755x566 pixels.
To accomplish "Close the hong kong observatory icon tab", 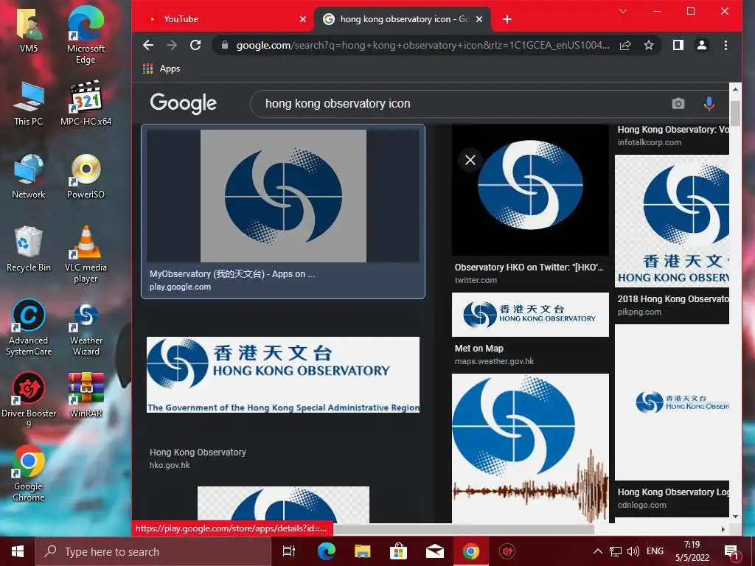I will 479,19.
